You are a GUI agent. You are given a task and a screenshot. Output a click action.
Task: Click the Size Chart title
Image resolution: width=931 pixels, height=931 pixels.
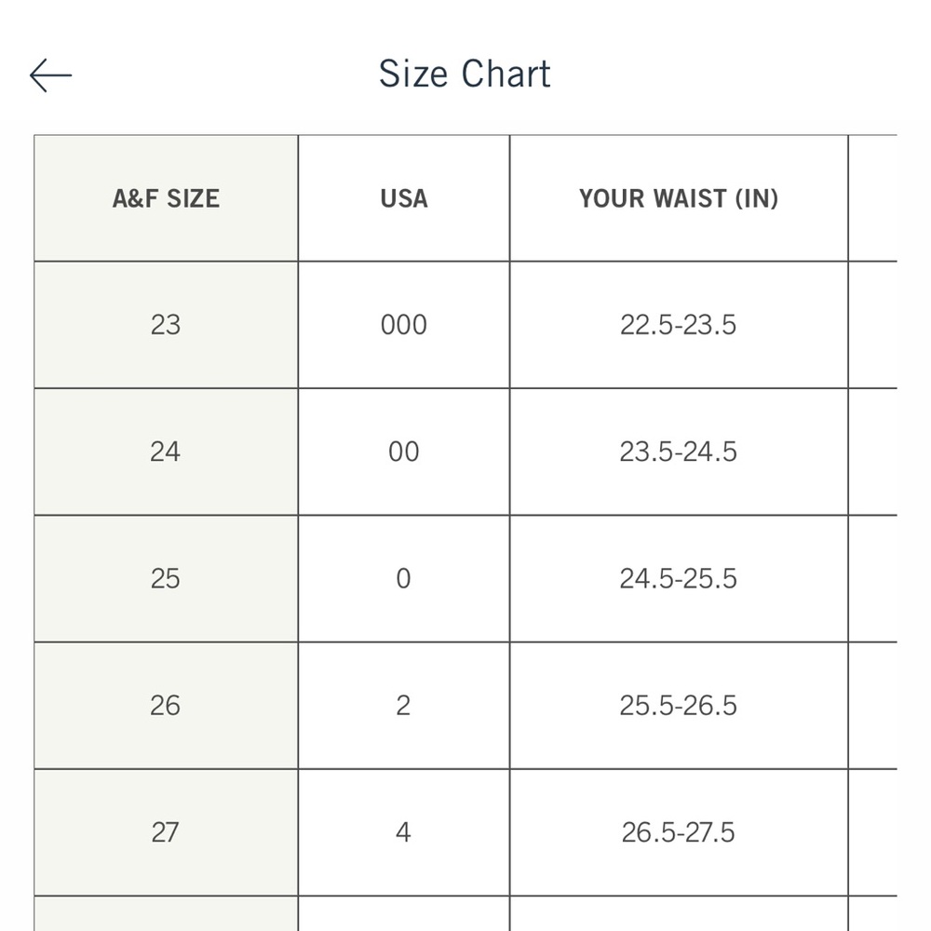(465, 74)
